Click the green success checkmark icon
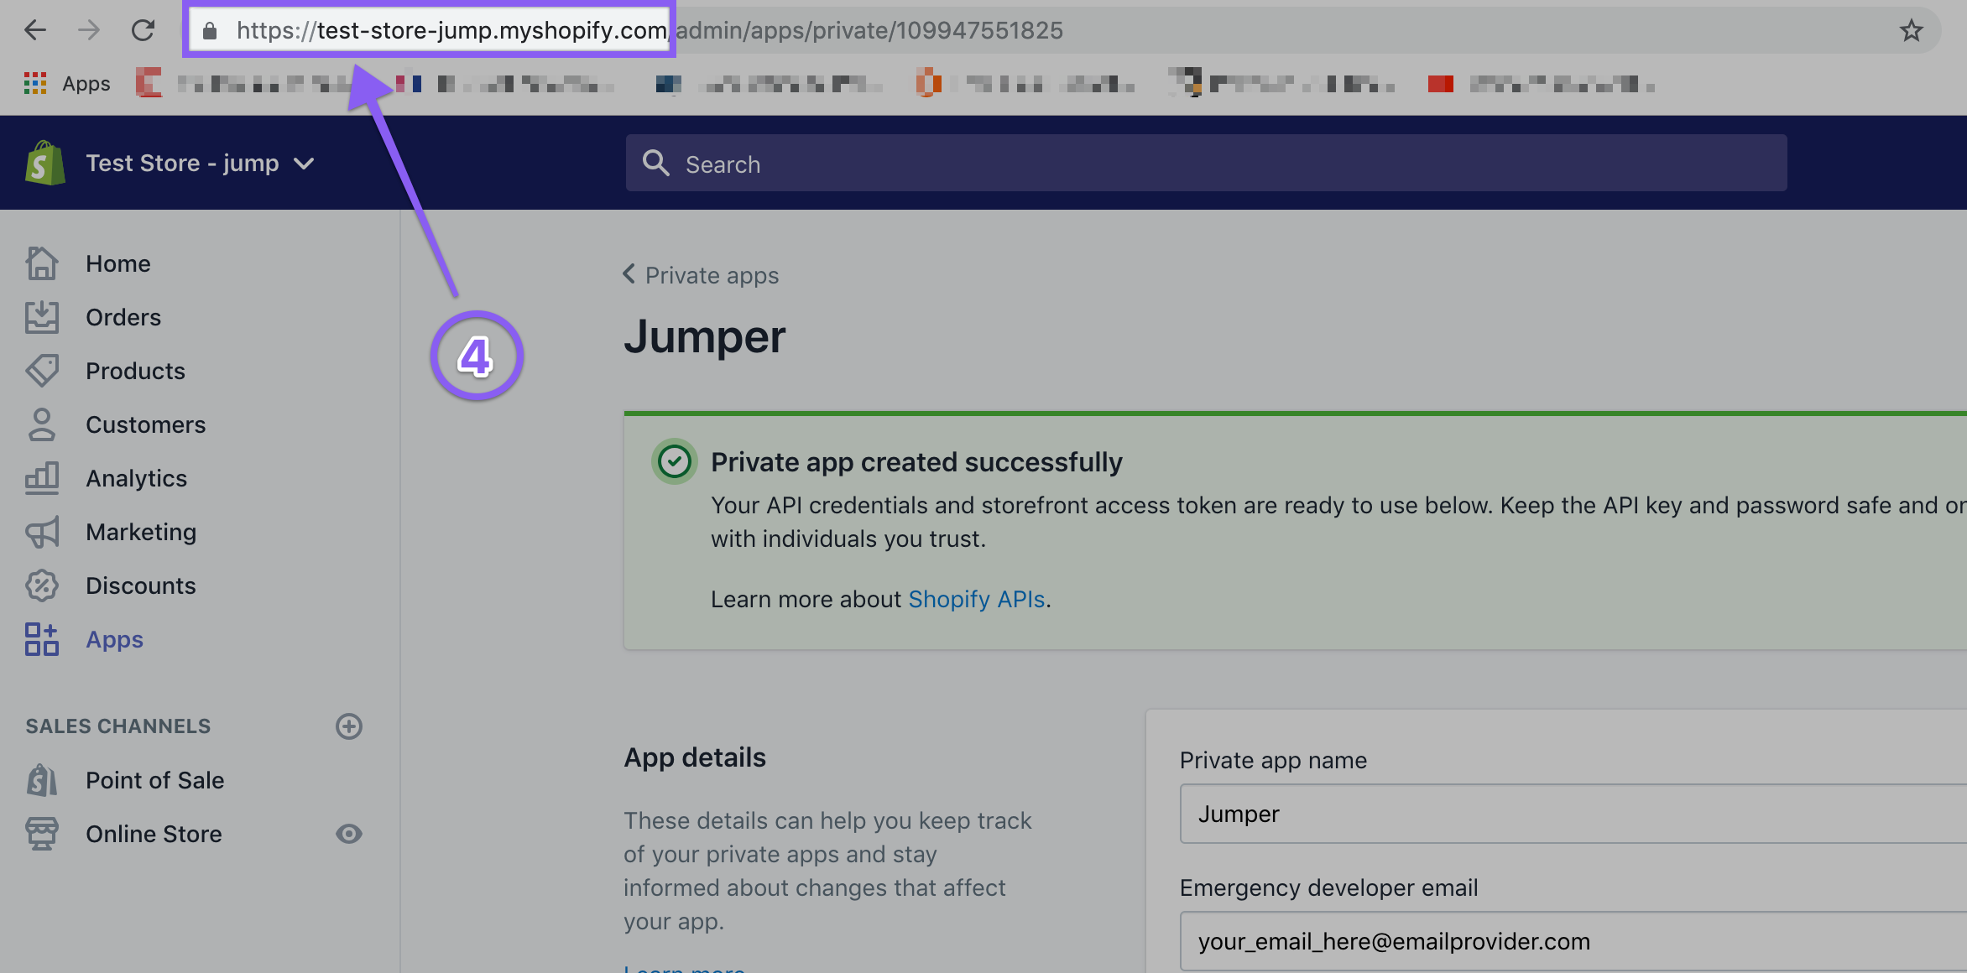 tap(674, 461)
